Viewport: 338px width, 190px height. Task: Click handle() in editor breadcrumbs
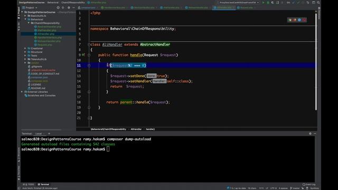(150, 129)
